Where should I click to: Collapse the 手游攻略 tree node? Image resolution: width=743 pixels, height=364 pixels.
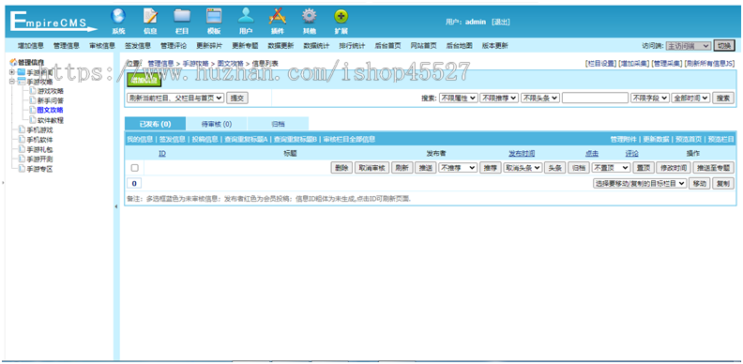click(12, 82)
